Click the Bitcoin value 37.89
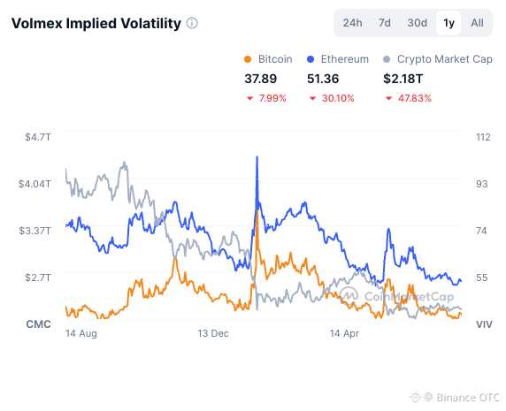The width and height of the screenshot is (506, 411). (261, 79)
